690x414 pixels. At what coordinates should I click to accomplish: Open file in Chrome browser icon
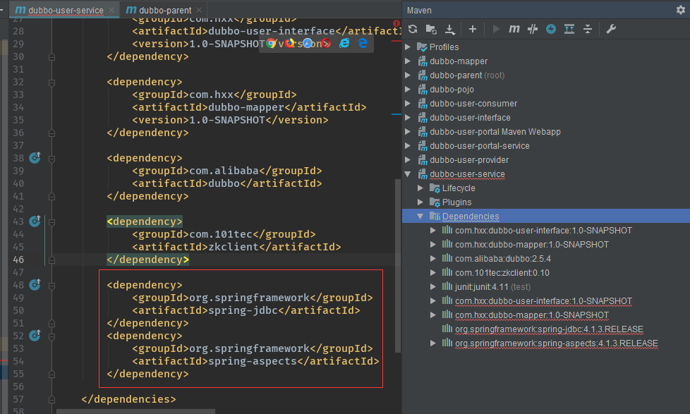pos(271,43)
